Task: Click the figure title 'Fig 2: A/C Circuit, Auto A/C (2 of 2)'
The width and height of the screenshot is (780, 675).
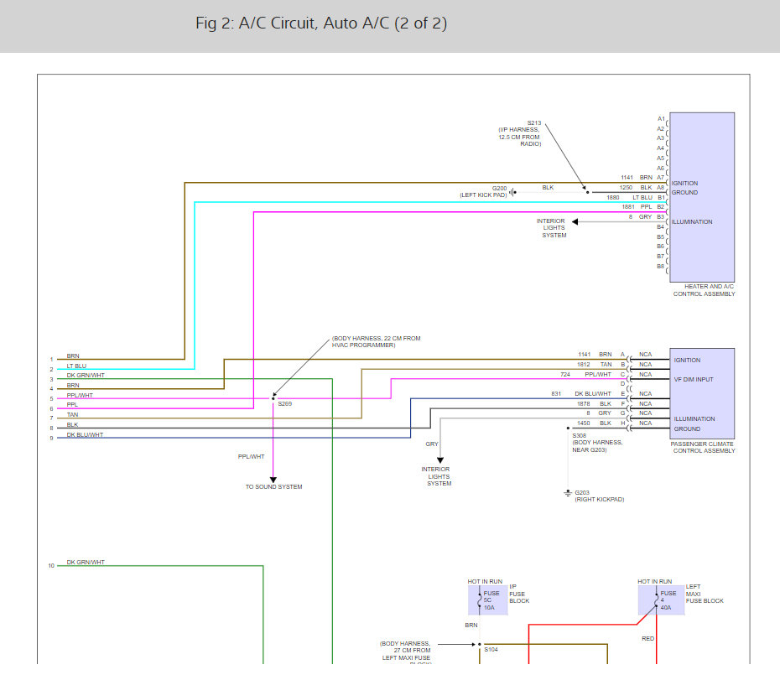Action: 321,23
